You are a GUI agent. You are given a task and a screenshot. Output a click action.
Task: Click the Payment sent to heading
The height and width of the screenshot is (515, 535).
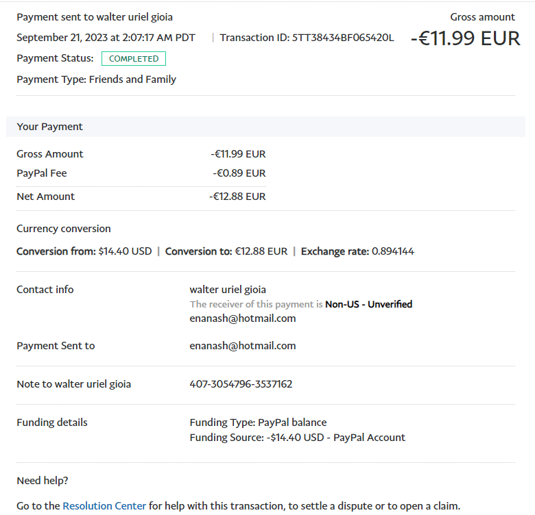95,17
